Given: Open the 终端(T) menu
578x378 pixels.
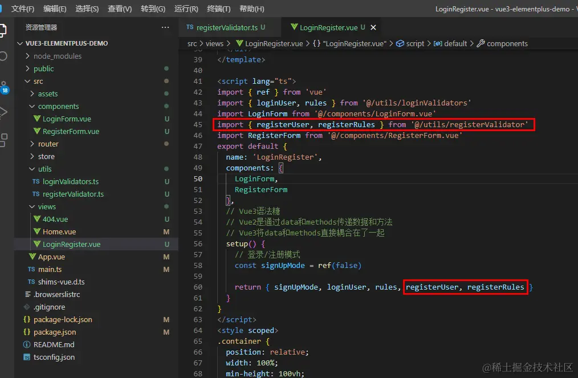Looking at the screenshot, I should coord(218,9).
